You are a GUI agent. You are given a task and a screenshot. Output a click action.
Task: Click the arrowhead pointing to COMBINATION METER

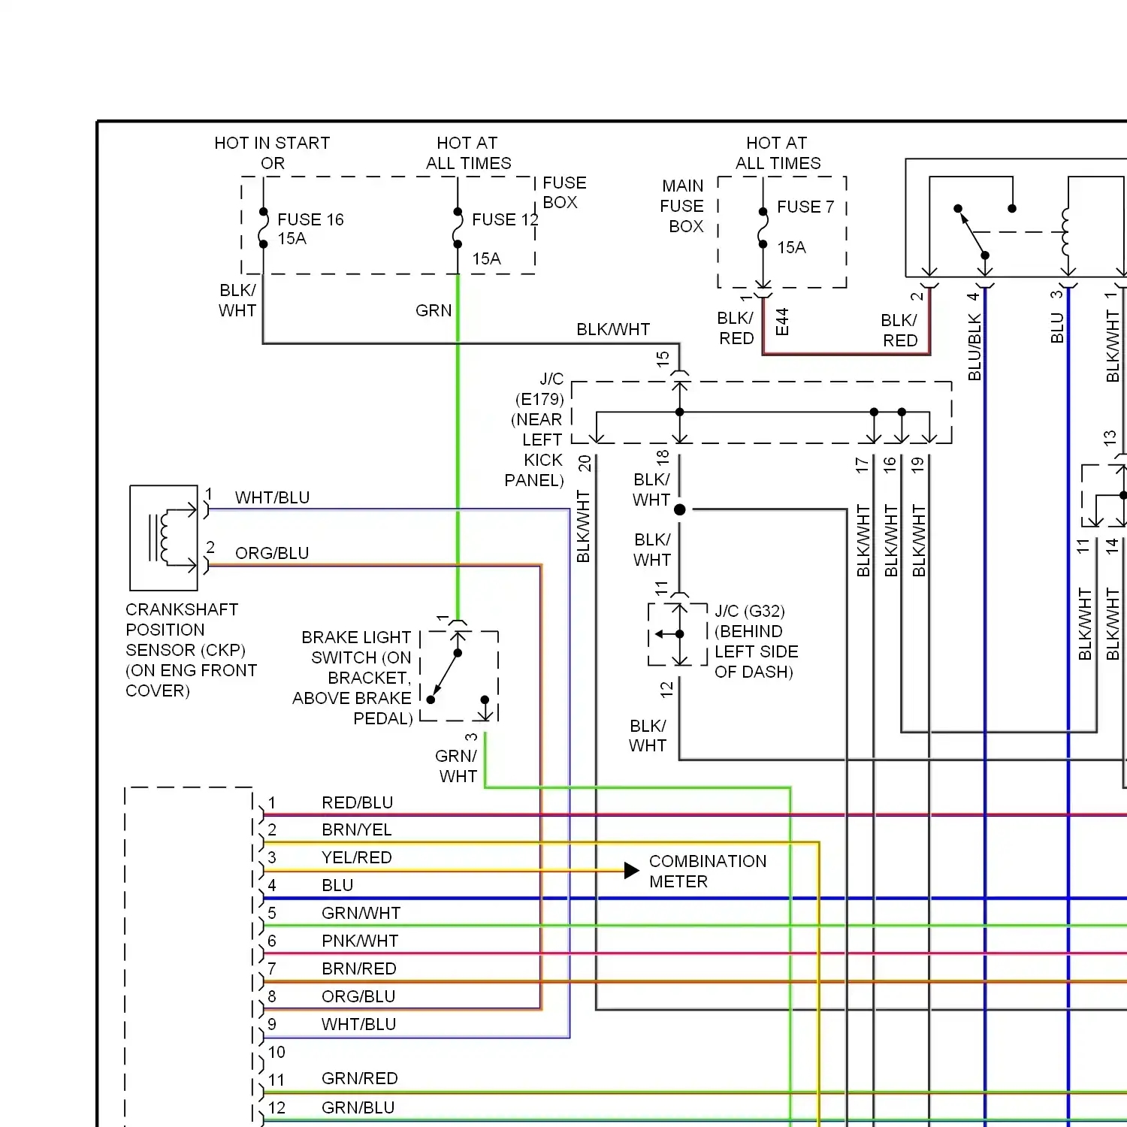[x=632, y=871]
